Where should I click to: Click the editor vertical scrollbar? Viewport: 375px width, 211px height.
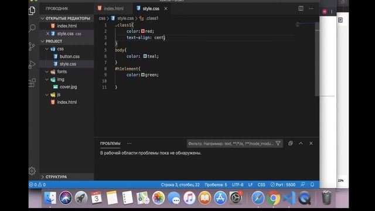pos(317,60)
